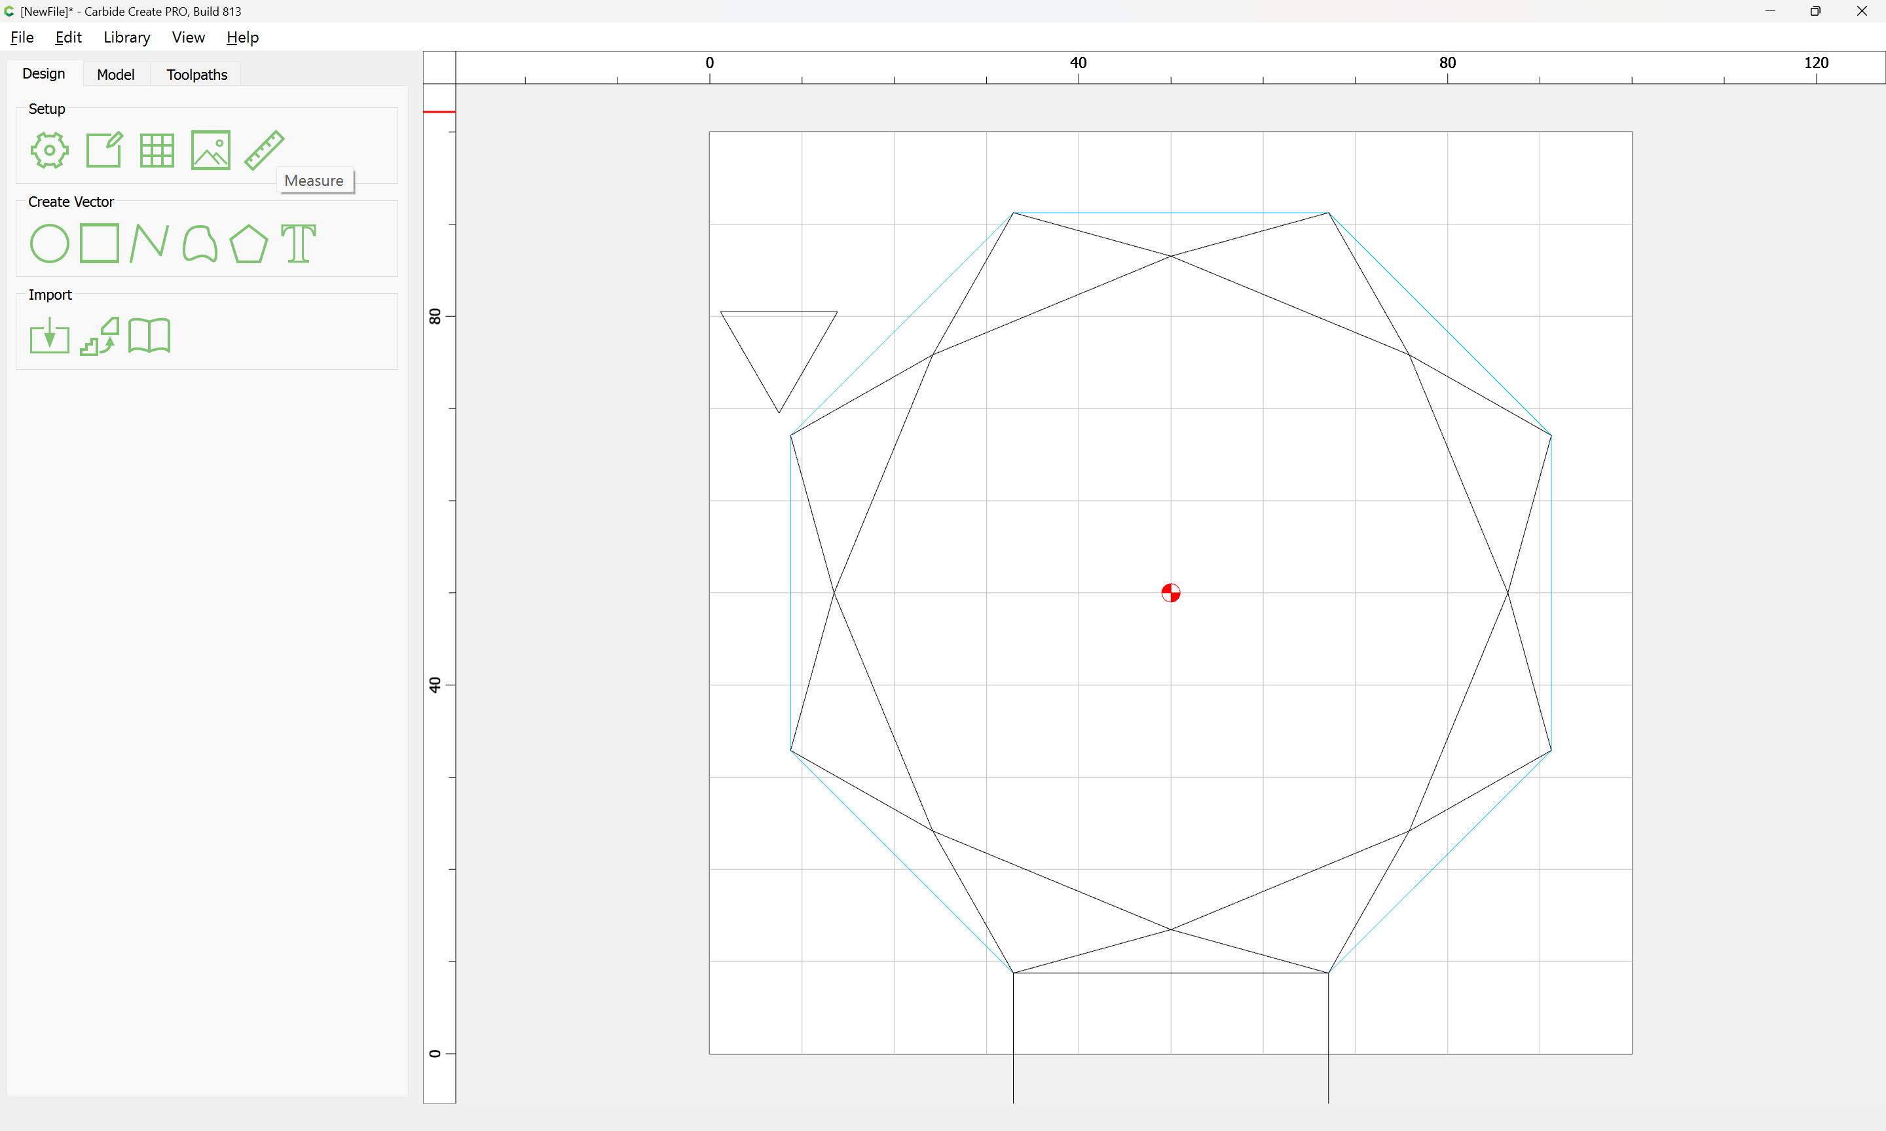Select the Create Polygon tool
This screenshot has height=1131, width=1886.
tap(248, 243)
